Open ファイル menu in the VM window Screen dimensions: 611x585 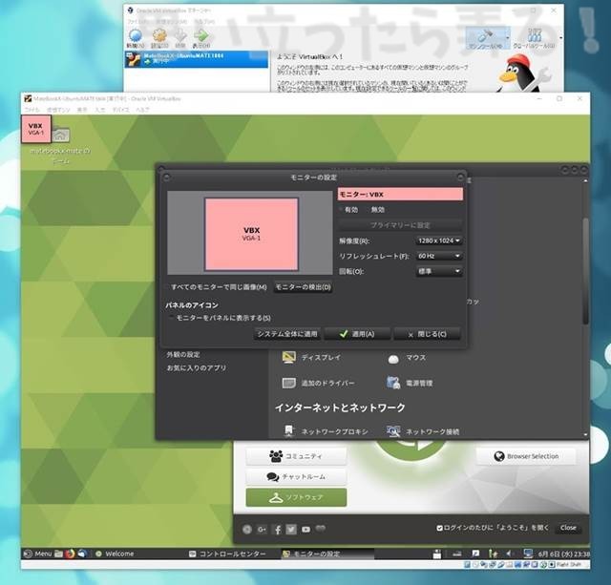pos(32,110)
